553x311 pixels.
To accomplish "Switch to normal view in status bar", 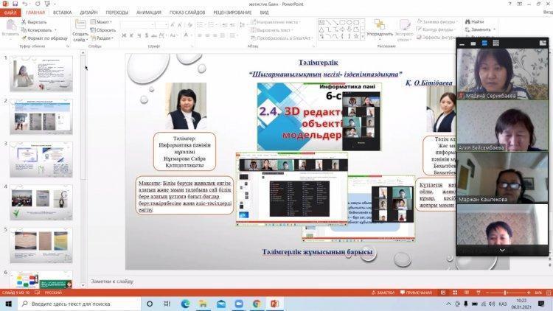I will click(x=443, y=293).
